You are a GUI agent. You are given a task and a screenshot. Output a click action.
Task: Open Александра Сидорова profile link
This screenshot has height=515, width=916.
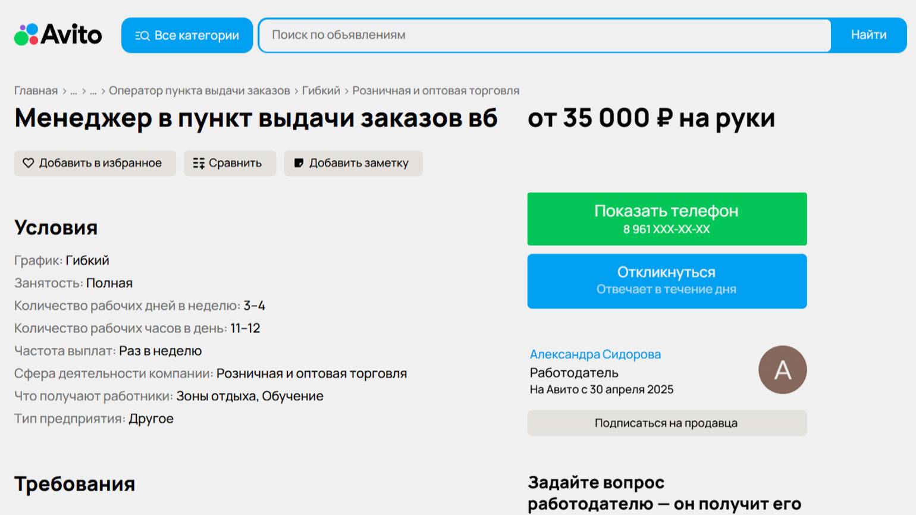(x=595, y=354)
